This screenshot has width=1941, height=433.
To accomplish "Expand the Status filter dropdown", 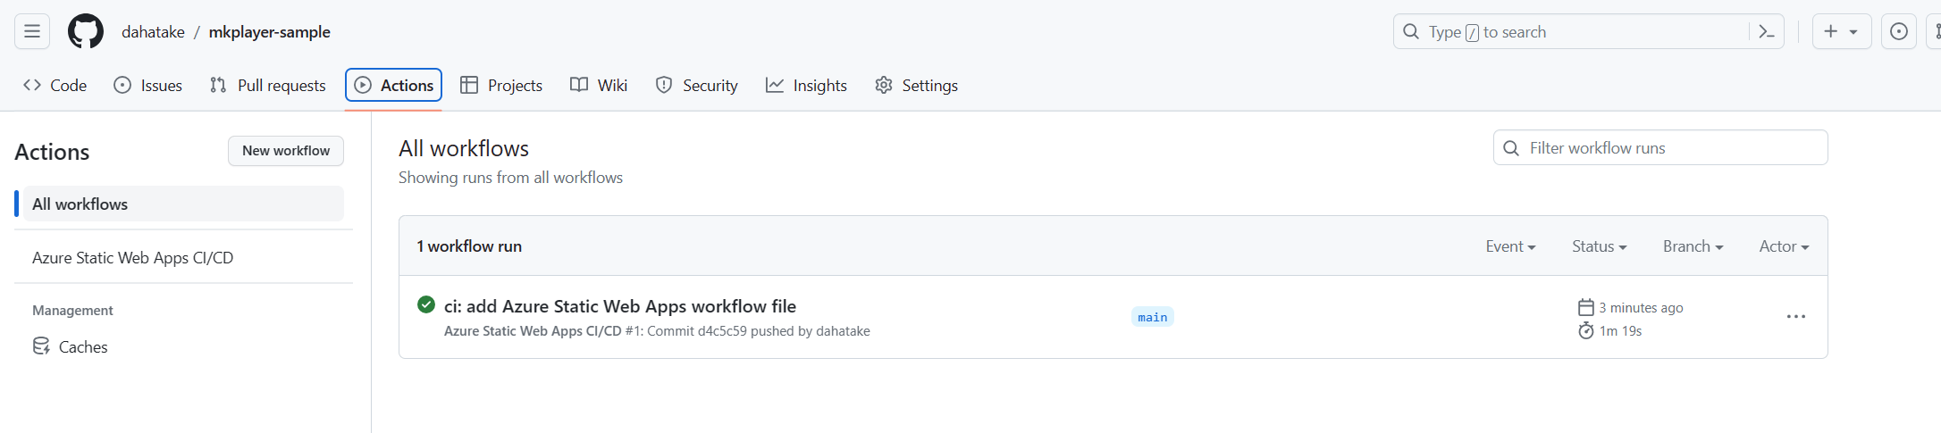I will point(1599,246).
